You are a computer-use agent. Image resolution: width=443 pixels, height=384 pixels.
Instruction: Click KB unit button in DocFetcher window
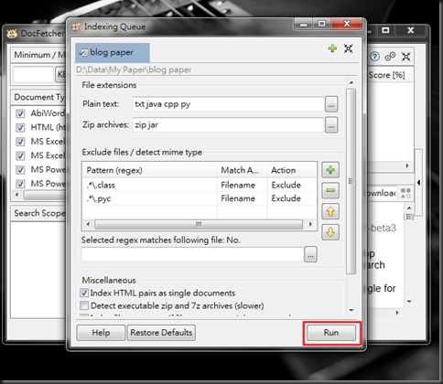[x=60, y=74]
